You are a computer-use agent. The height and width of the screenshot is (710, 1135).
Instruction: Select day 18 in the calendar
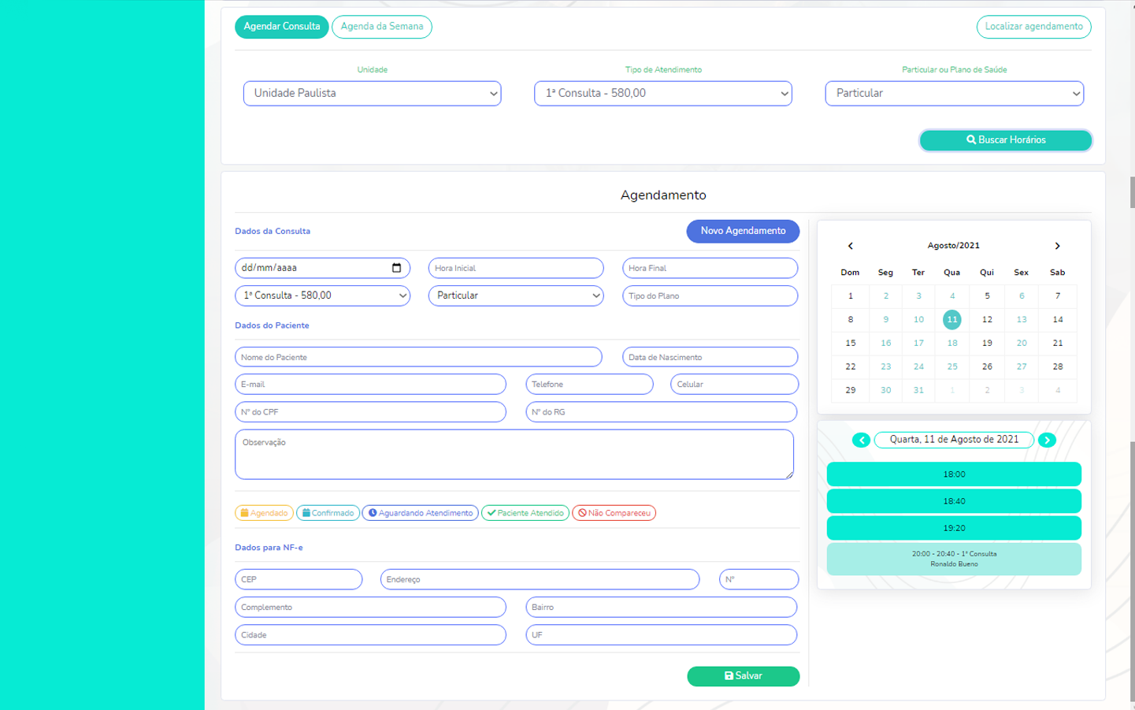[x=952, y=344]
